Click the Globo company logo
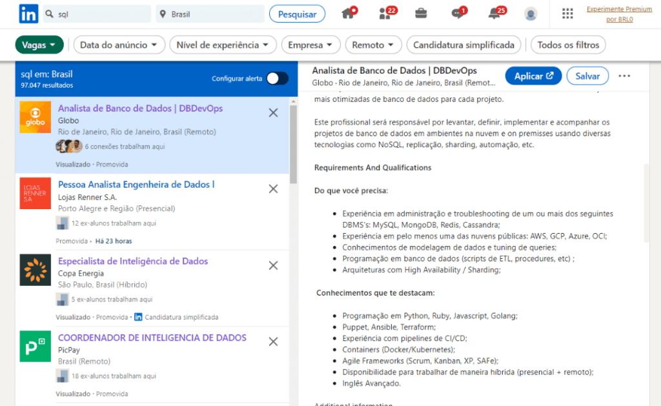This screenshot has width=661, height=406. [36, 117]
